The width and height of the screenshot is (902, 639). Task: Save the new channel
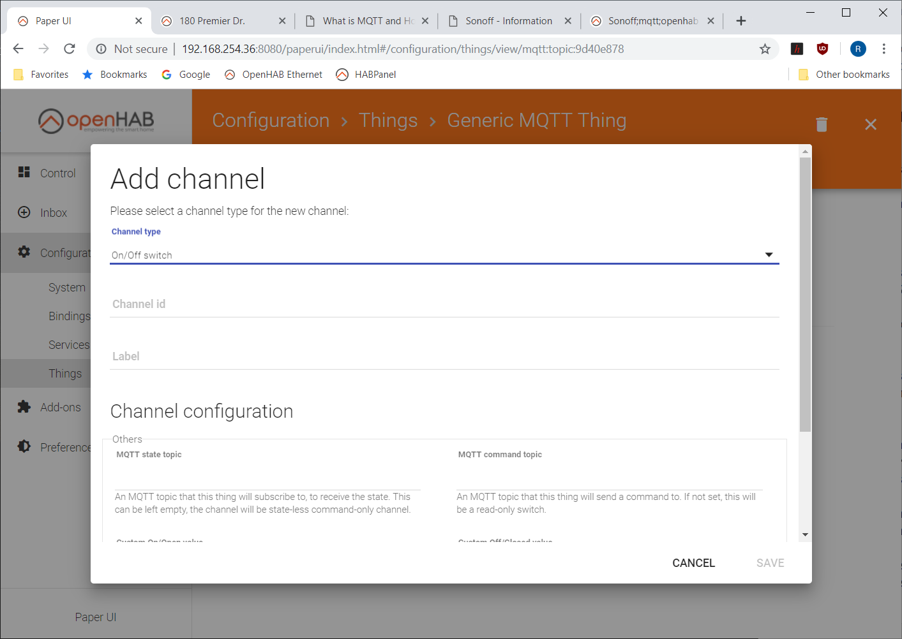[x=770, y=563]
